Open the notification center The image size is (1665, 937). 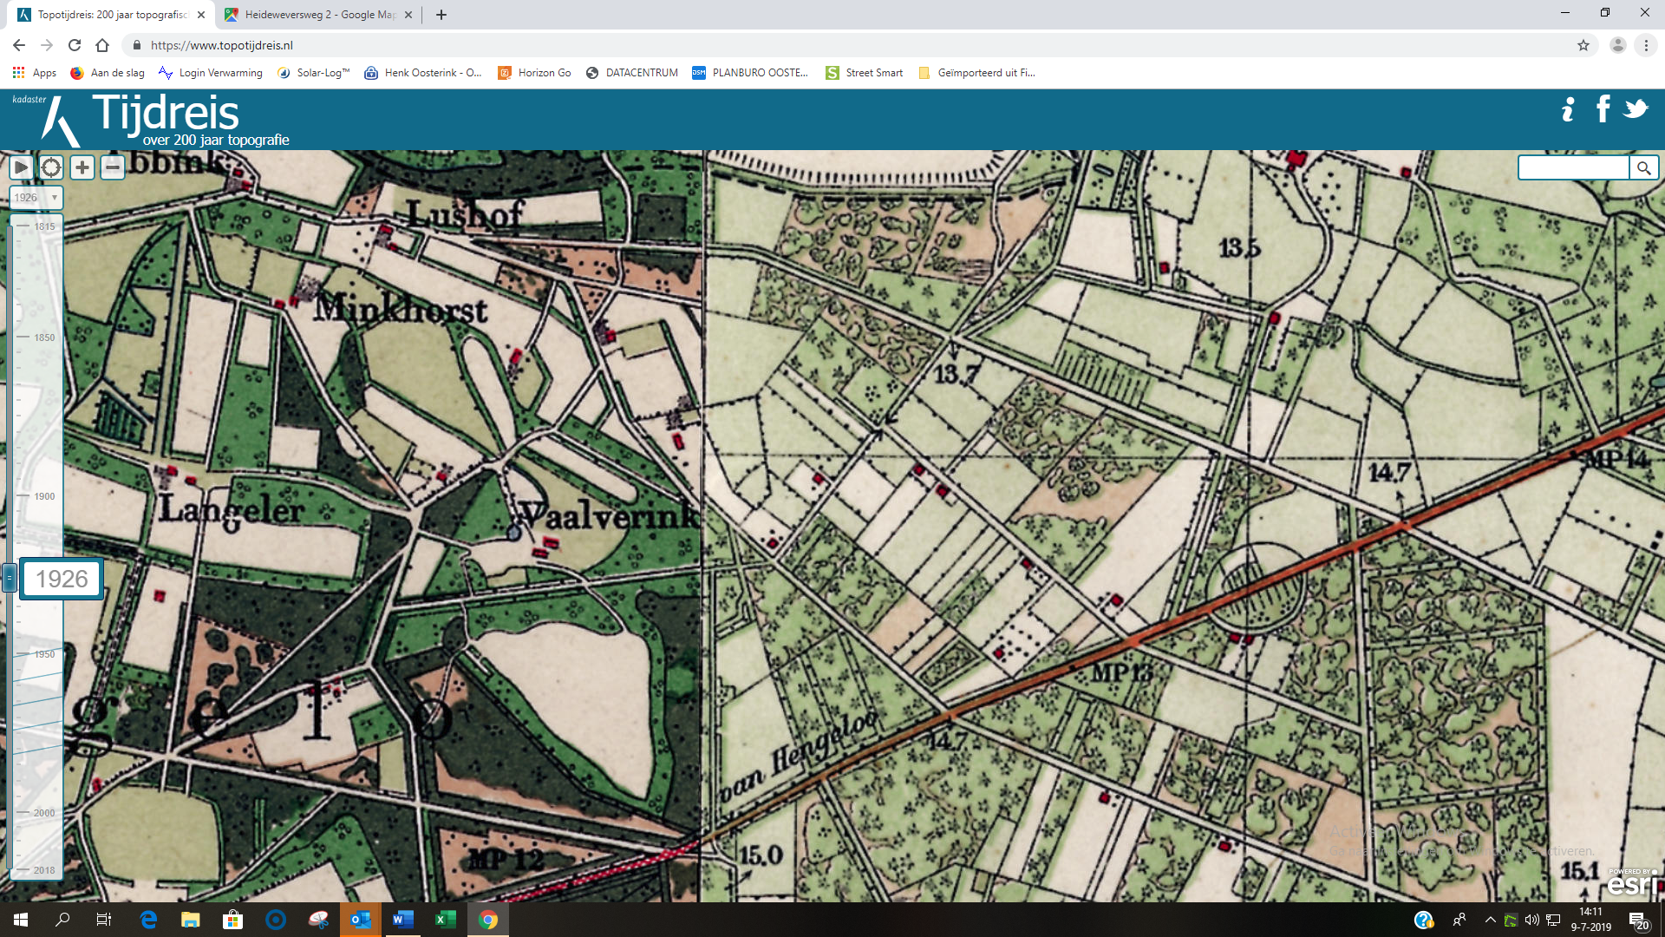coord(1638,920)
